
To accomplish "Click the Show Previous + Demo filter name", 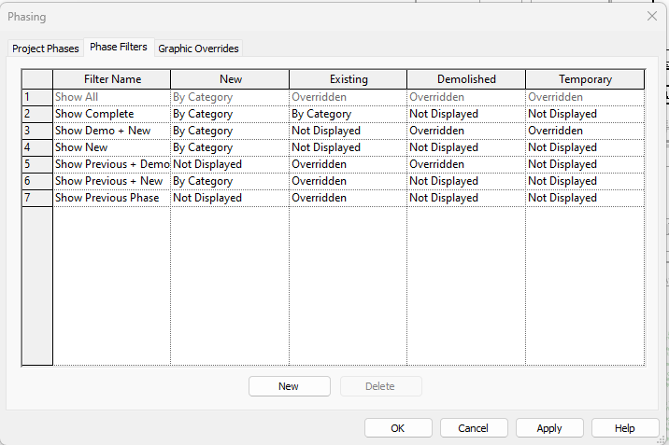I will [112, 164].
